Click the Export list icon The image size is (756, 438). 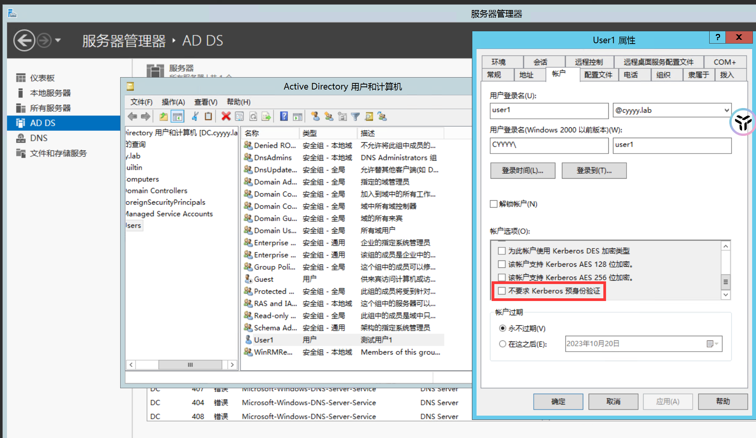tap(266, 117)
